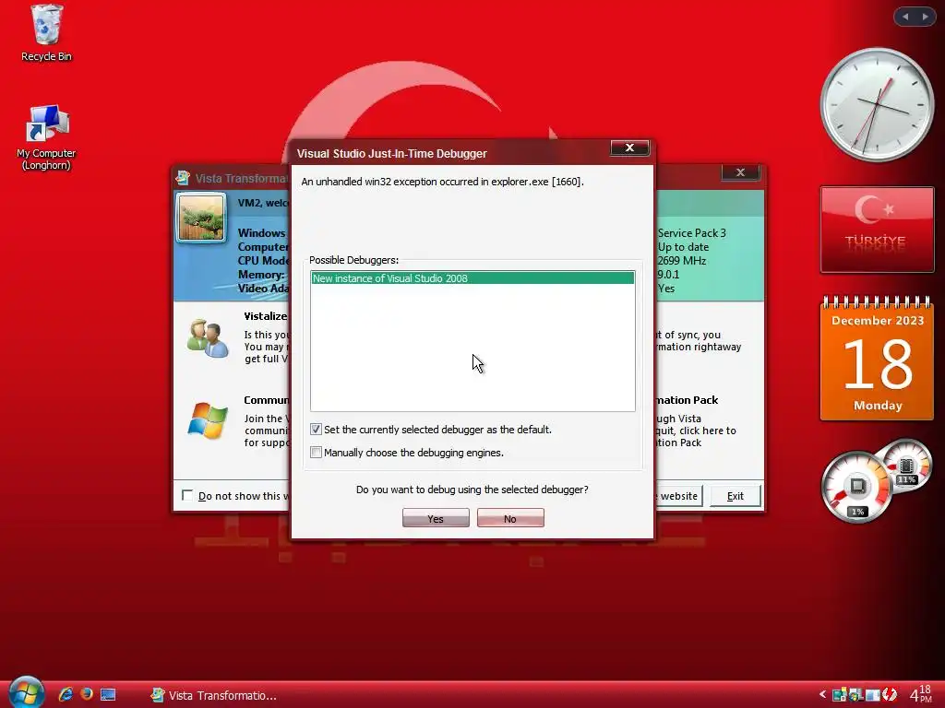Open the Start menu orb
The image size is (945, 708).
click(x=27, y=692)
